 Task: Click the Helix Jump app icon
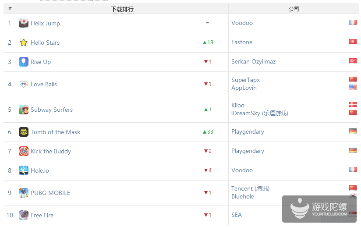[24, 23]
